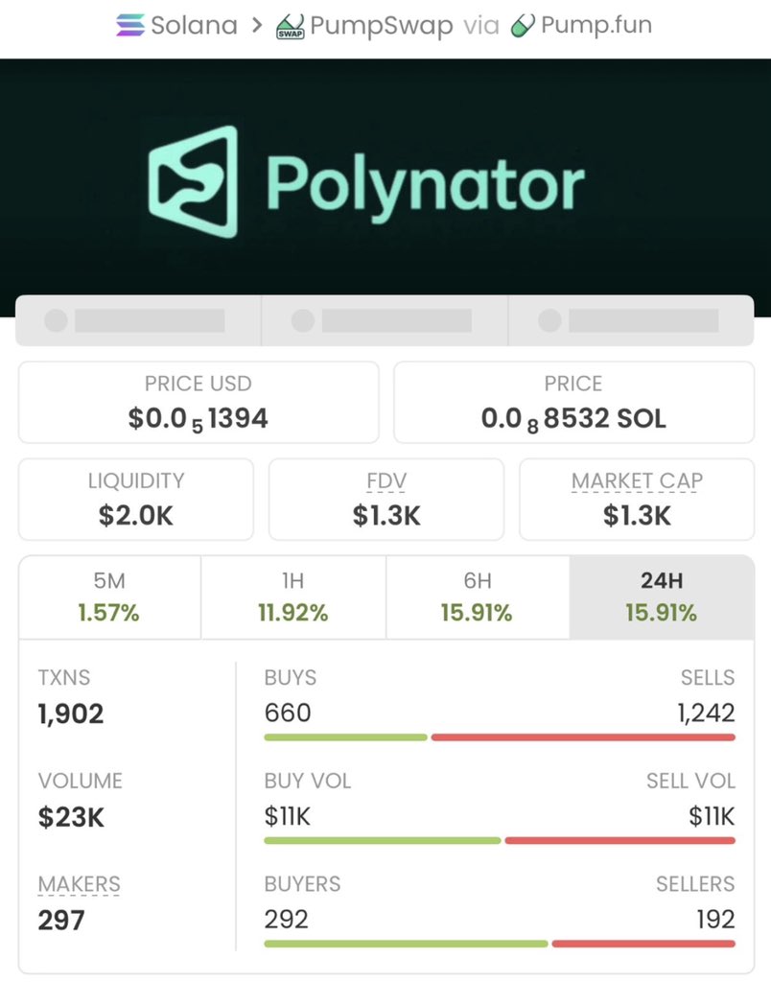Click the MARKET CAP label
This screenshot has width=771, height=982.
(637, 480)
